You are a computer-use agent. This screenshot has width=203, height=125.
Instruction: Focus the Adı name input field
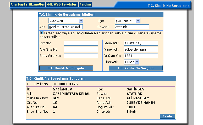(x=65, y=27)
